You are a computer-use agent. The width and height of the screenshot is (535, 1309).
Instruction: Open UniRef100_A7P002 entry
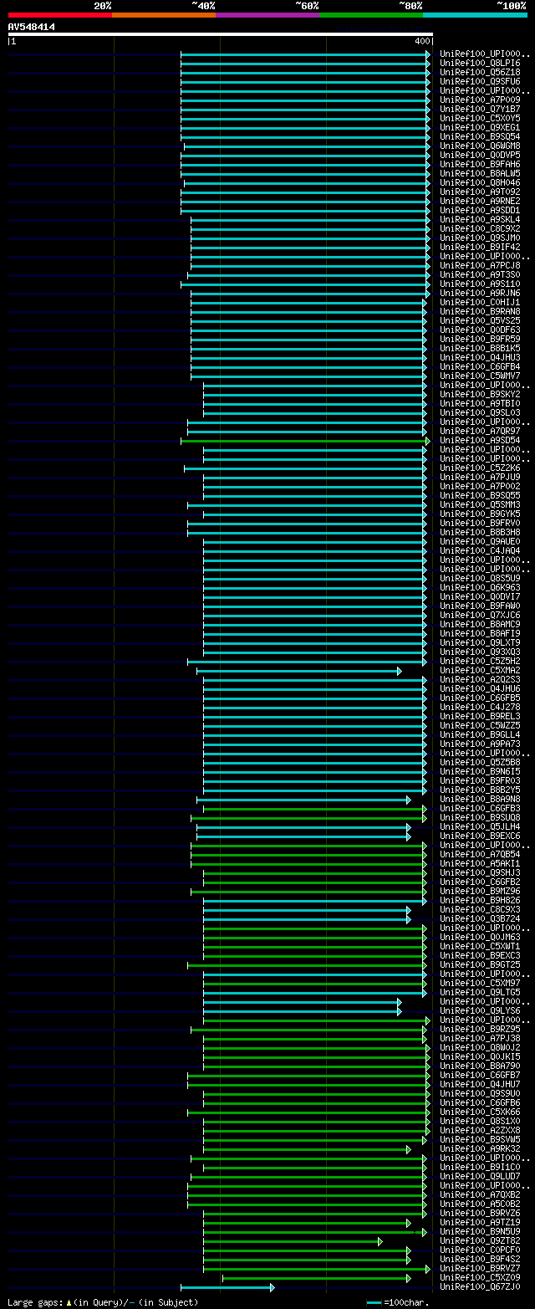[x=480, y=486]
